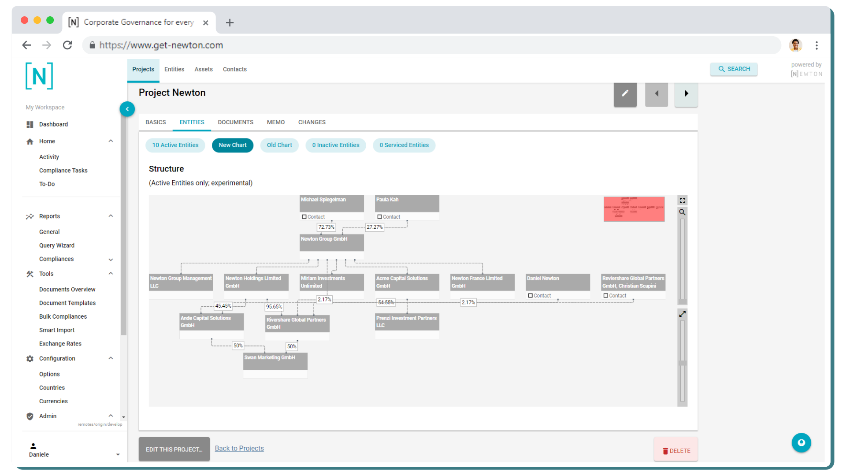
Task: Switch to the Documents tab
Action: 235,122
